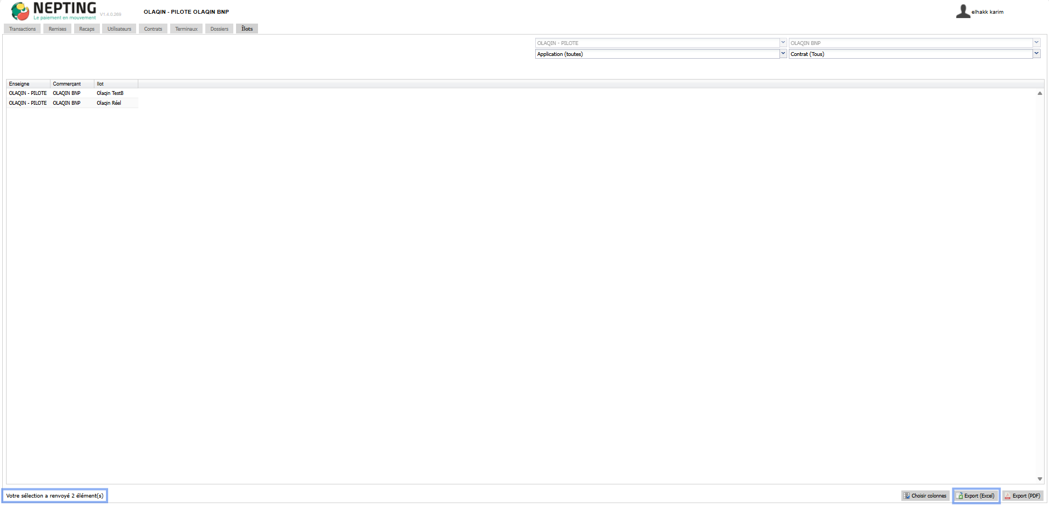The image size is (1049, 508).
Task: Click the elhakk karim username
Action: click(x=988, y=12)
